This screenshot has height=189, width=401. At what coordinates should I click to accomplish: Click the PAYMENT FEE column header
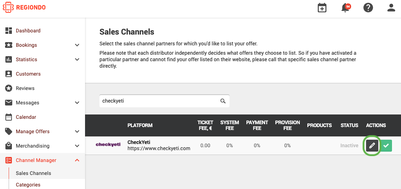pos(257,125)
